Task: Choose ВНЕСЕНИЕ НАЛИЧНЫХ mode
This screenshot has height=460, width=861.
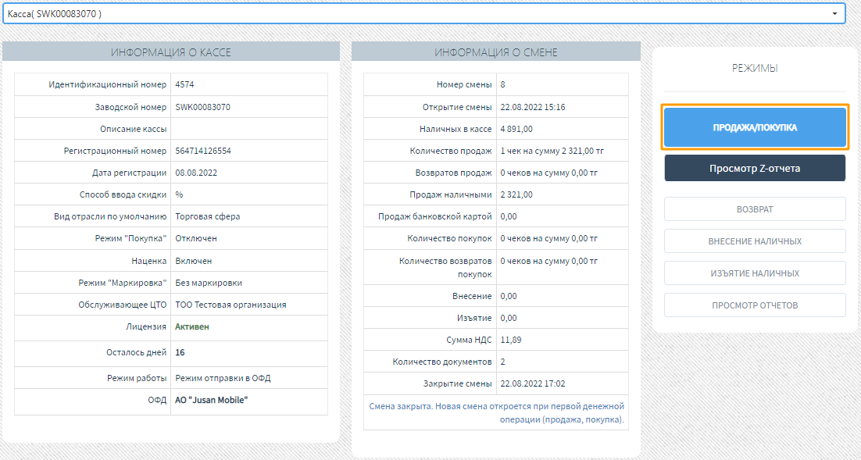Action: (x=755, y=241)
